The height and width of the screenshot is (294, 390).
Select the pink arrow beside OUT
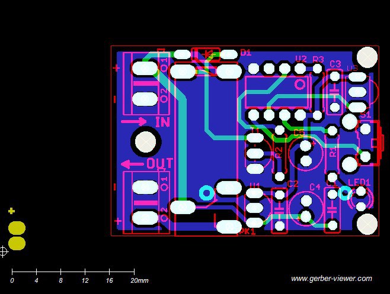click(132, 164)
